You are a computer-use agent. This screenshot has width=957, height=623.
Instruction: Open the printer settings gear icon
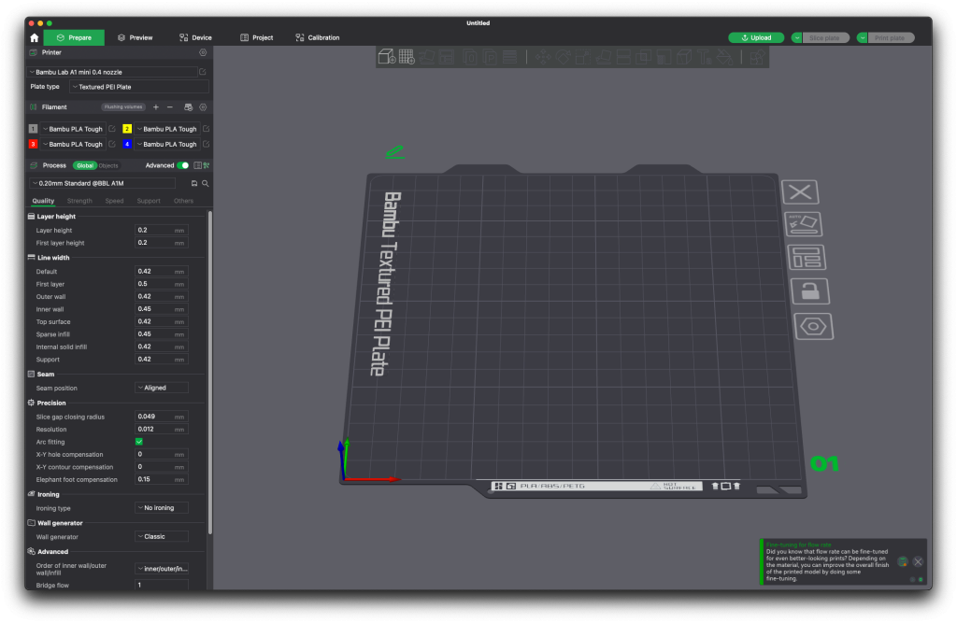coord(202,53)
